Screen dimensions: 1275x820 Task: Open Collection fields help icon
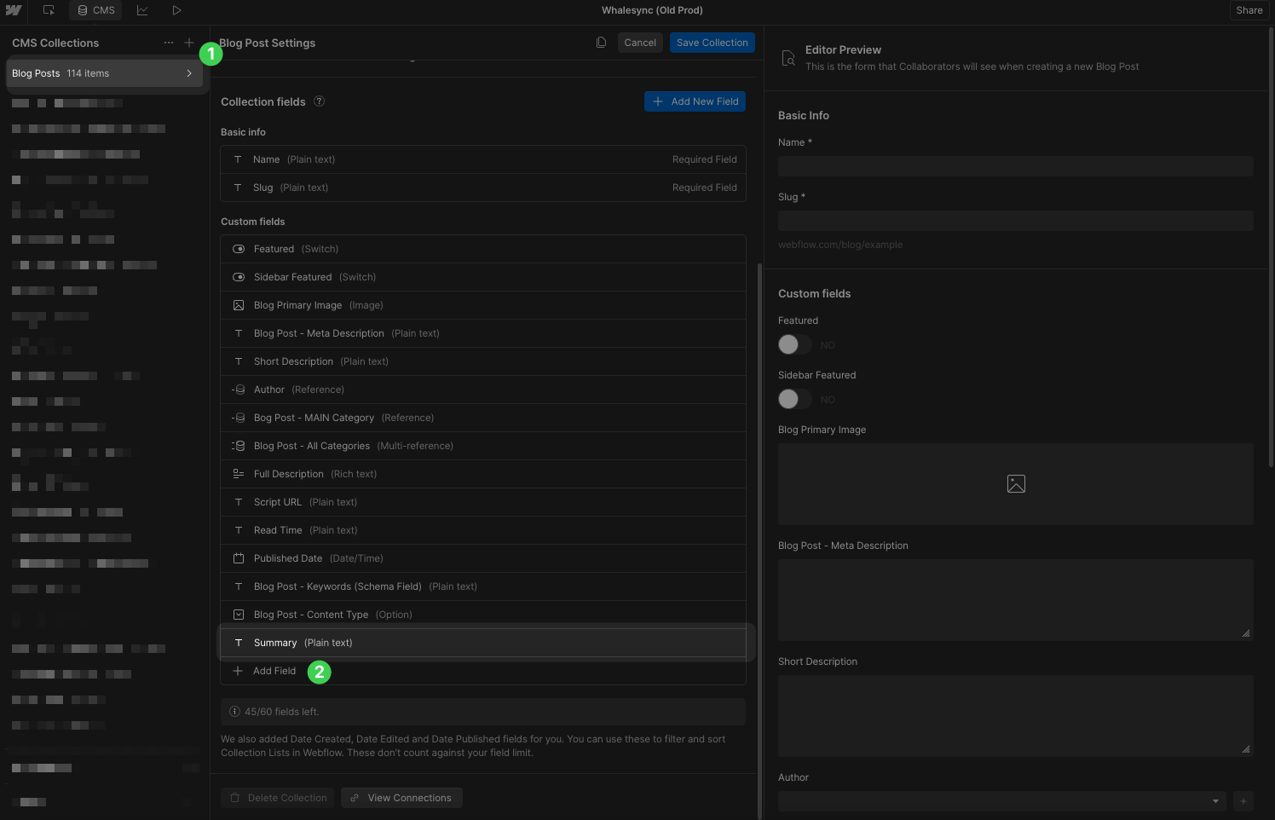pyautogui.click(x=319, y=101)
